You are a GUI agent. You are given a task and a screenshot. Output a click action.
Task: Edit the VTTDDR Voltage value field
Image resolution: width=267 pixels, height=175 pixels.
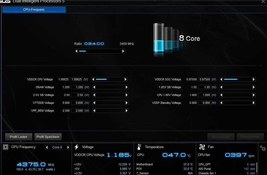coord(77,103)
